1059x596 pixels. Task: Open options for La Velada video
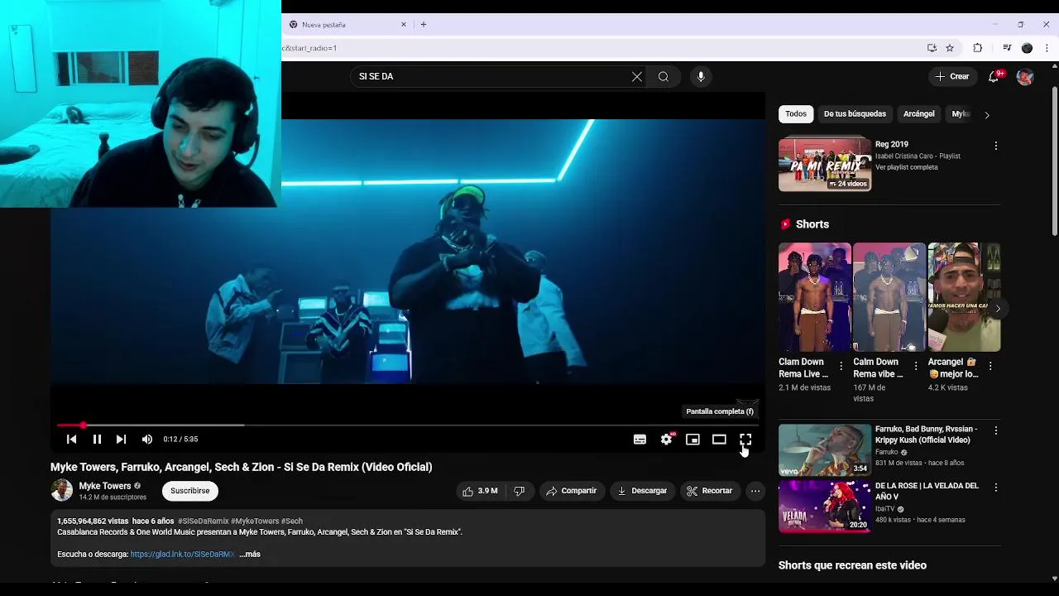995,488
